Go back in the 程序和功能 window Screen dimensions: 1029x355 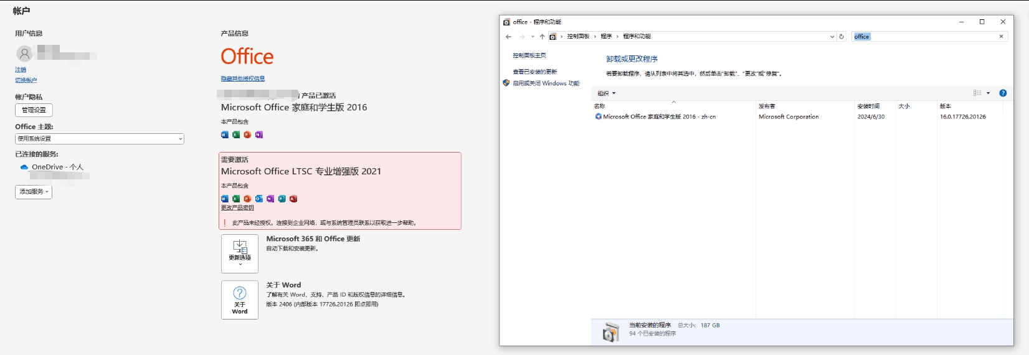[508, 37]
